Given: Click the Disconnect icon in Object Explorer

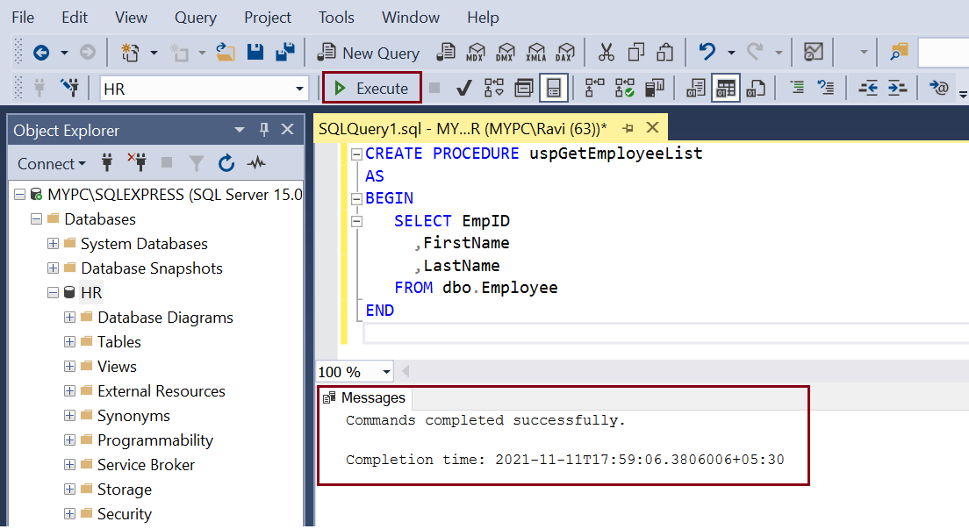Looking at the screenshot, I should pyautogui.click(x=136, y=163).
